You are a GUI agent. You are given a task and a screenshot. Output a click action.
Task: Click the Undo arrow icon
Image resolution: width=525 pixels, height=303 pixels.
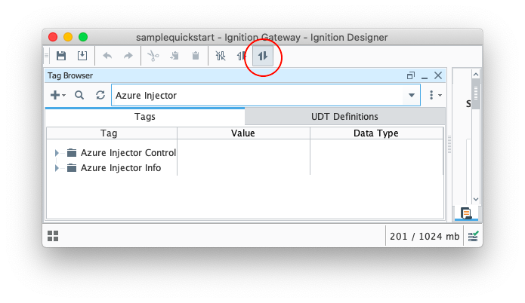click(107, 56)
